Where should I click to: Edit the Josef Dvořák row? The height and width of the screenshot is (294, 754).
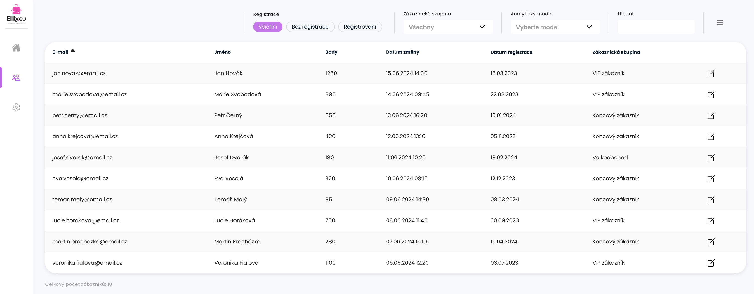711,158
